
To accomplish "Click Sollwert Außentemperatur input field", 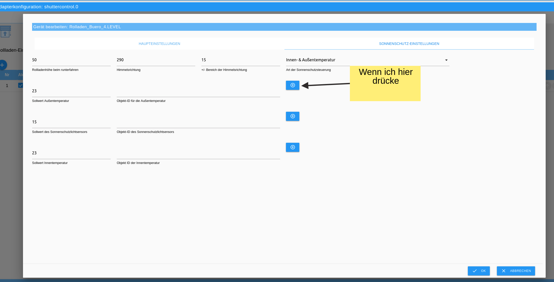I will coord(71,91).
